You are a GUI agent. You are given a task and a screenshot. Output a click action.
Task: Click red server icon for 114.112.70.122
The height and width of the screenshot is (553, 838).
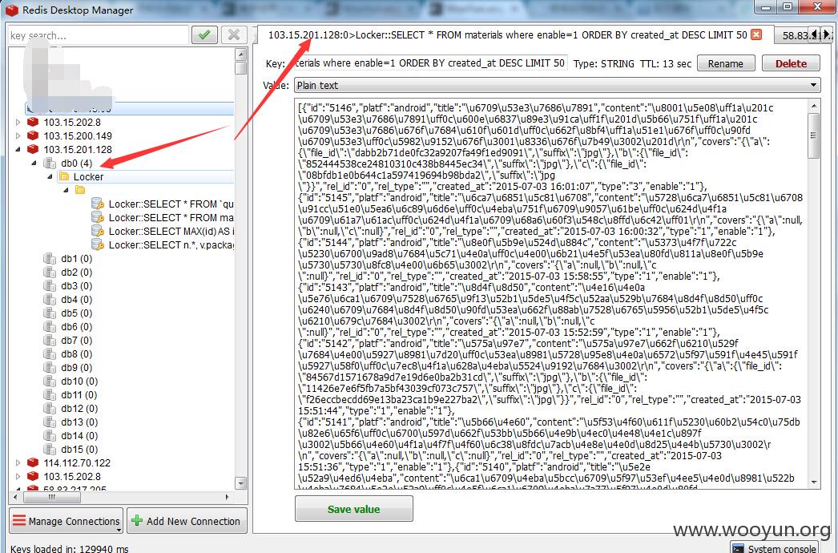pyautogui.click(x=33, y=462)
